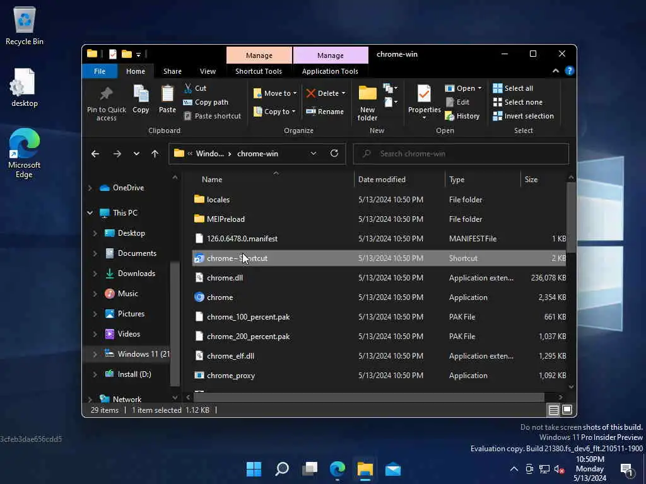The width and height of the screenshot is (646, 484).
Task: Open the Move to dropdown
Action: (x=275, y=93)
